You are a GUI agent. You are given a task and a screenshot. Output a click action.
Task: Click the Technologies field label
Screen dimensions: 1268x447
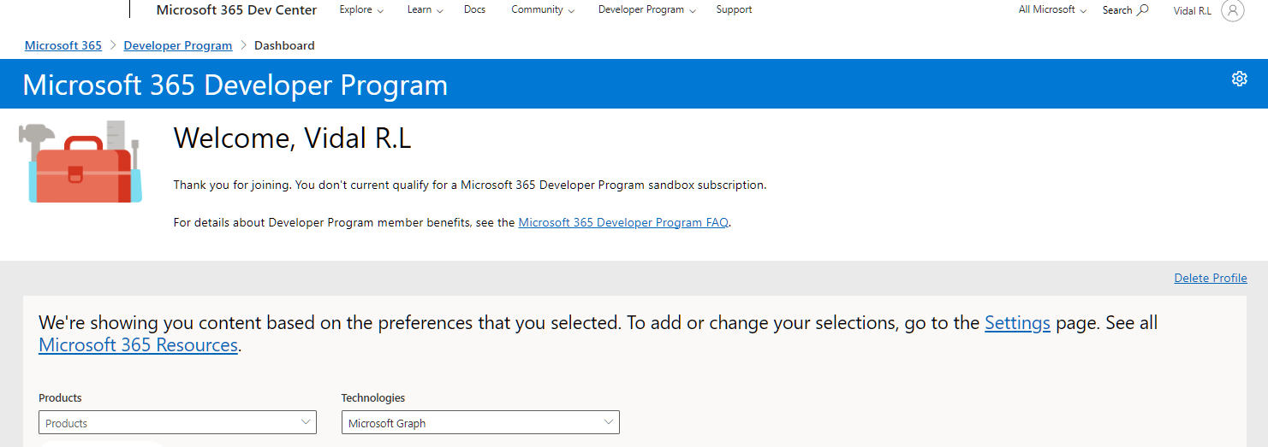tap(373, 398)
